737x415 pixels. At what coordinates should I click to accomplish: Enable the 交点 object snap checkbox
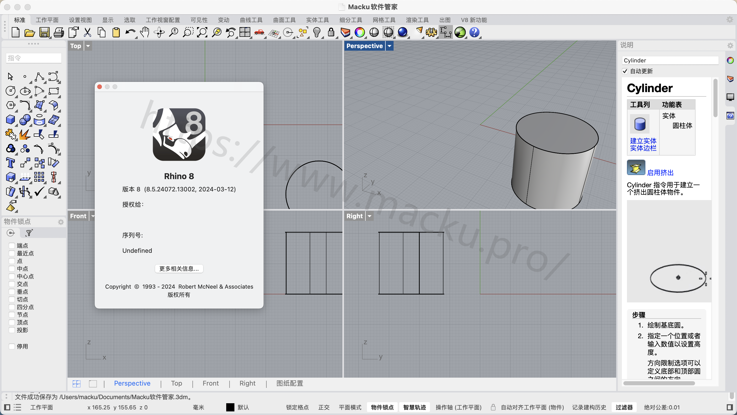click(x=12, y=284)
